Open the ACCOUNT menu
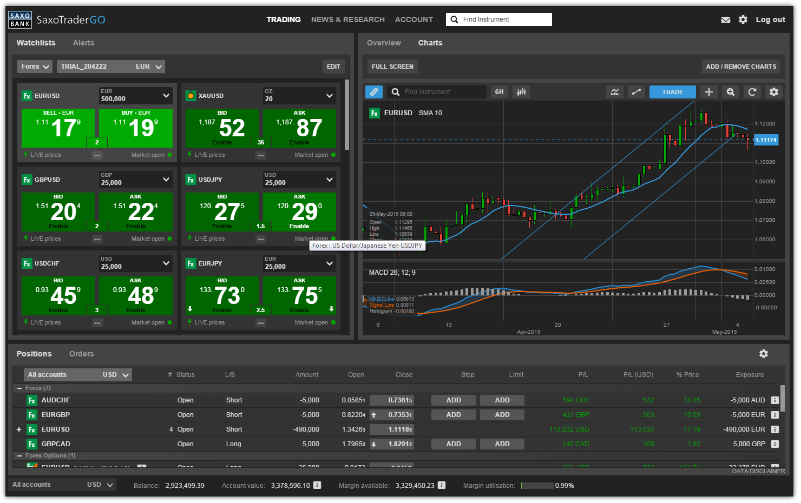The height and width of the screenshot is (503, 801). (x=414, y=19)
